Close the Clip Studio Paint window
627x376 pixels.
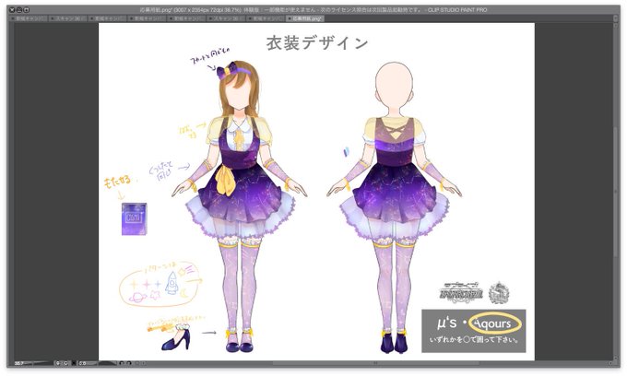pyautogui.click(x=12, y=9)
